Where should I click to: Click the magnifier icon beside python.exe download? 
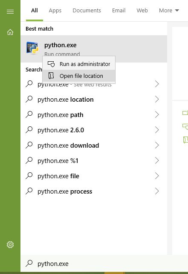29,145
